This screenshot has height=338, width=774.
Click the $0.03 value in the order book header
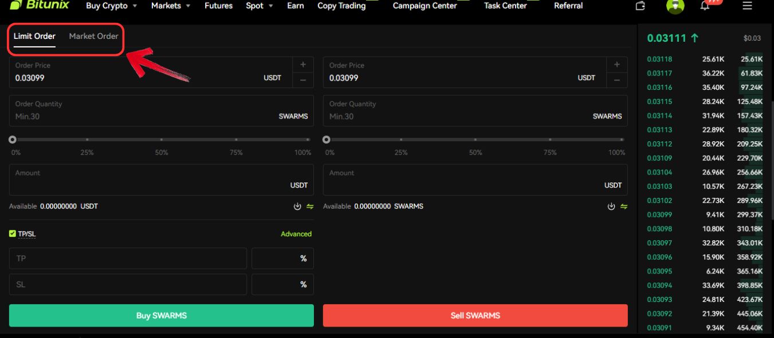pyautogui.click(x=752, y=38)
